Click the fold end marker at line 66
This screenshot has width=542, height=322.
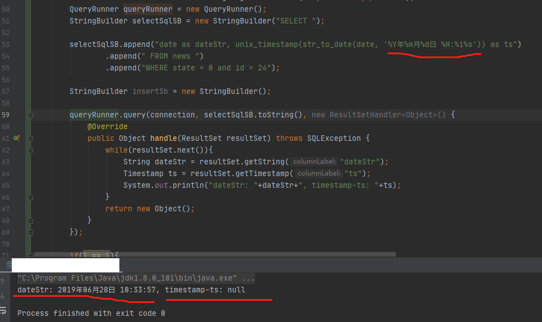(x=30, y=197)
